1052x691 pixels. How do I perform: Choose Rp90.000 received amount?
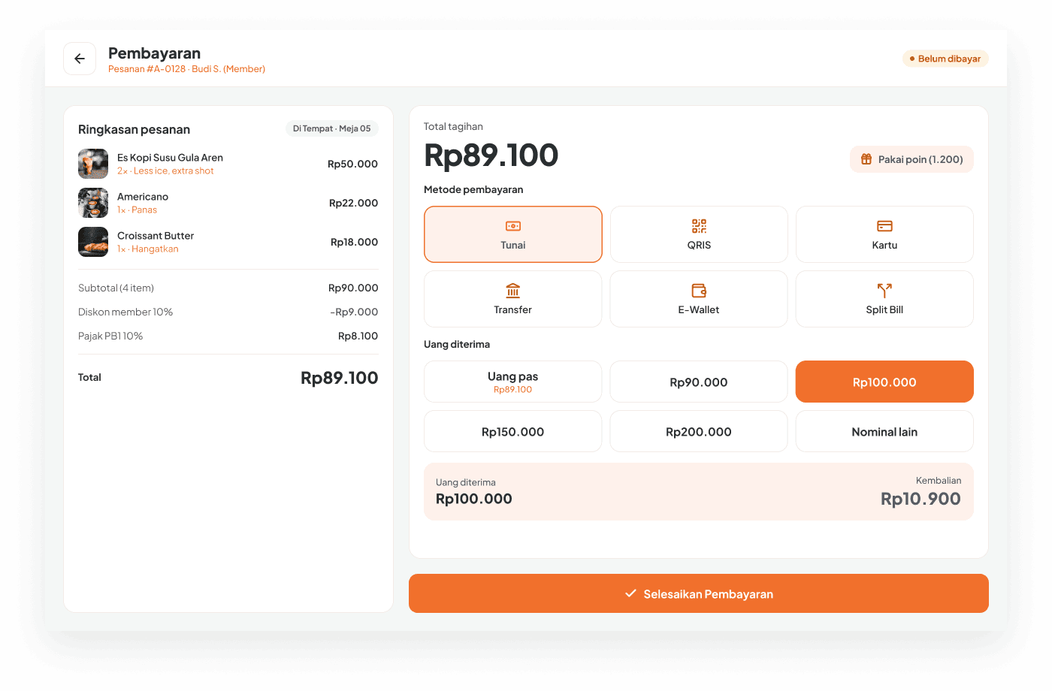[x=699, y=382]
